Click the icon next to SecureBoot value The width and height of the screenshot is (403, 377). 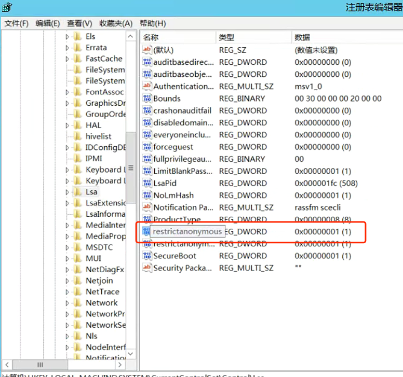pyautogui.click(x=146, y=256)
